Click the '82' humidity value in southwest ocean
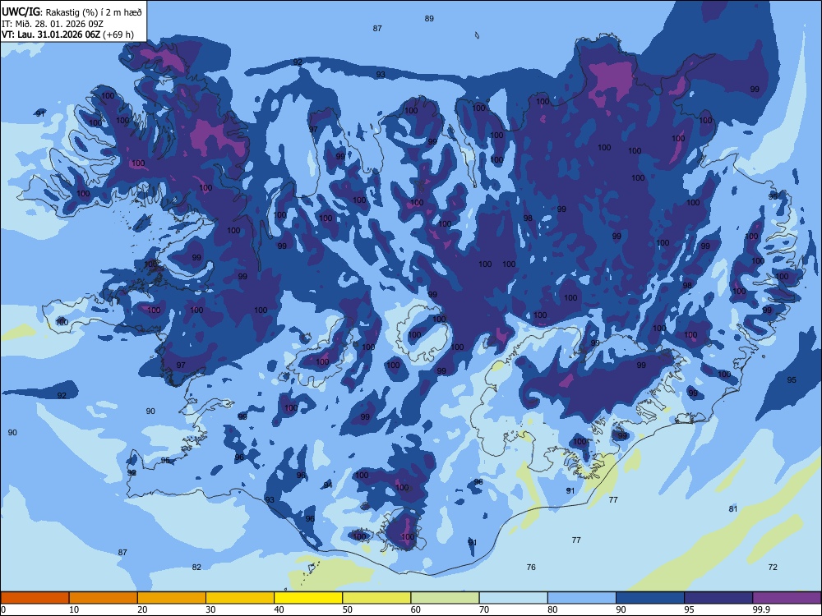The image size is (822, 616). (196, 567)
